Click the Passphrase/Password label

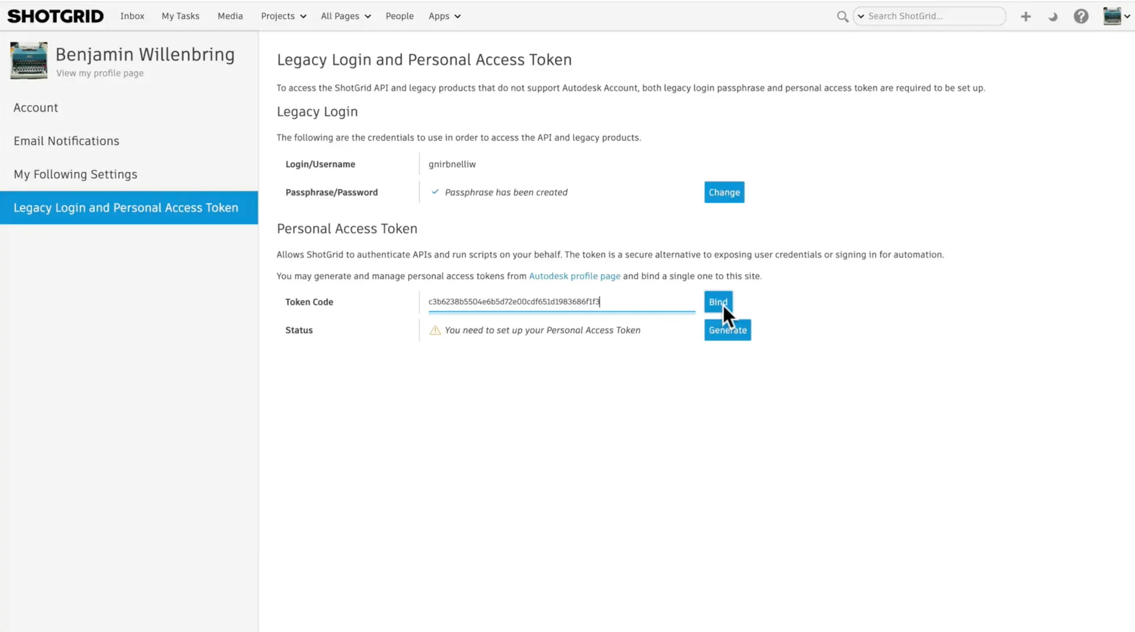332,193
